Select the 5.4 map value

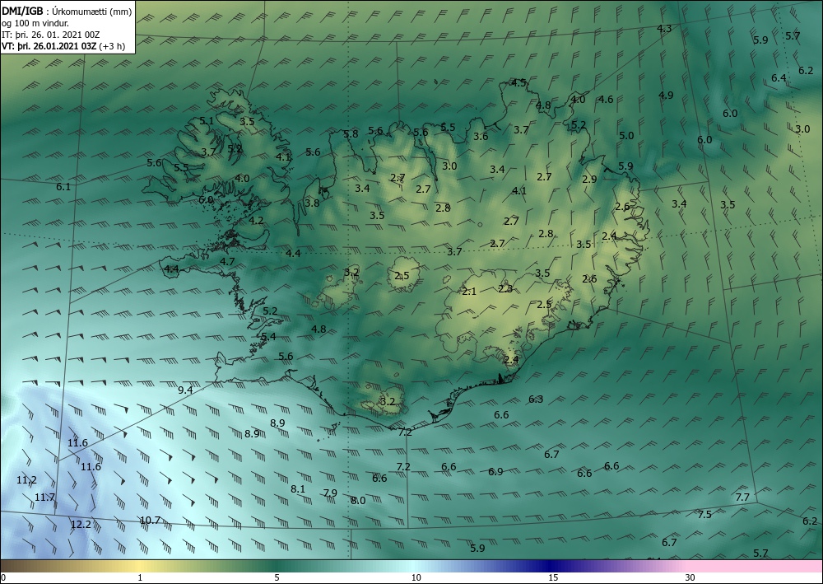click(268, 337)
